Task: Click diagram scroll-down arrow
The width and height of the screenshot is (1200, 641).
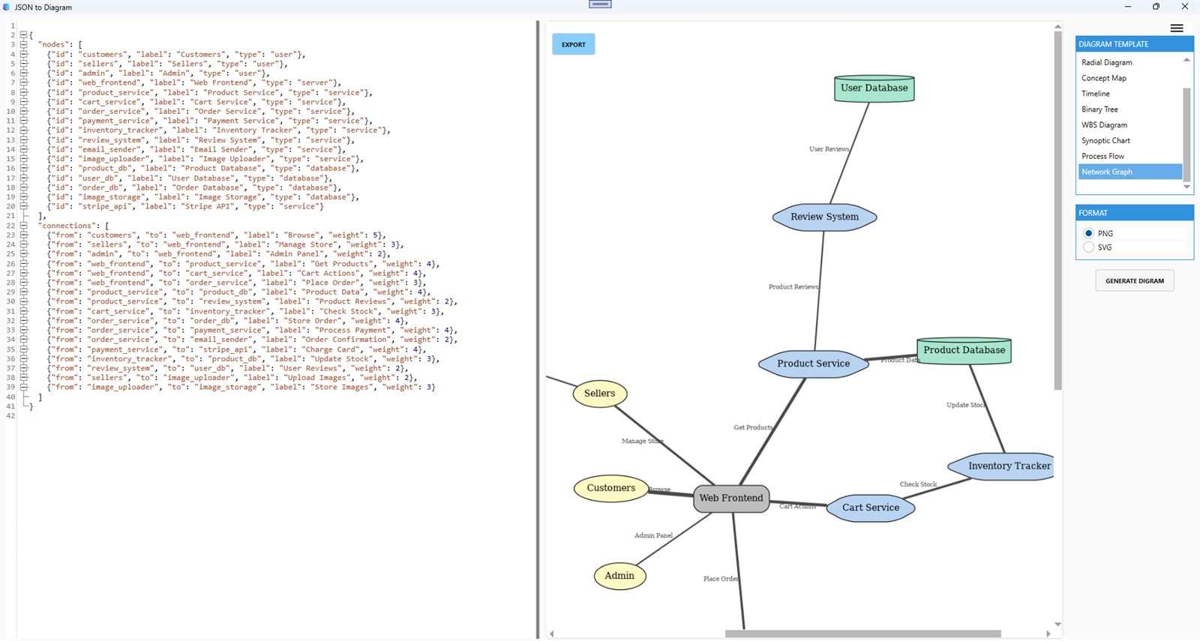Action: (x=1057, y=624)
